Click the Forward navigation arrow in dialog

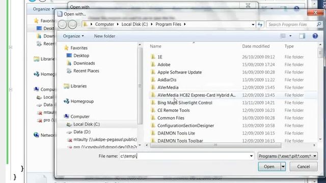(72, 24)
